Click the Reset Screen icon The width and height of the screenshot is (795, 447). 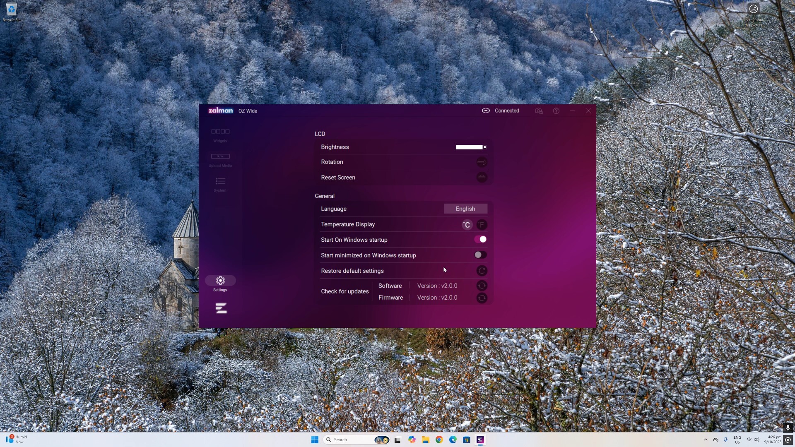[482, 178]
